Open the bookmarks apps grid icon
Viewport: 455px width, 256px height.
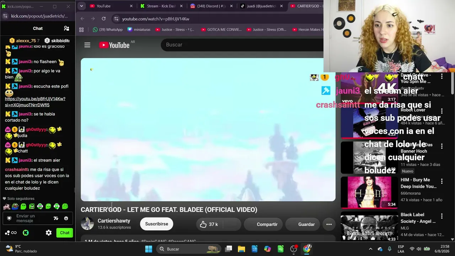(81, 30)
